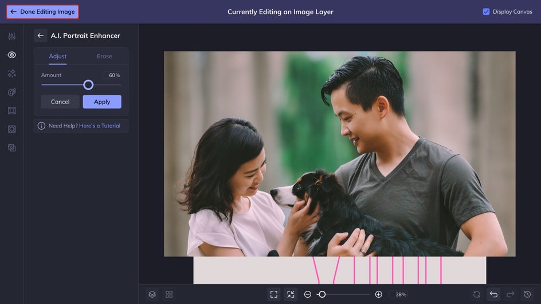The image size is (541, 304).
Task: Cancel the portrait enhancer effect
Action: pyautogui.click(x=60, y=102)
